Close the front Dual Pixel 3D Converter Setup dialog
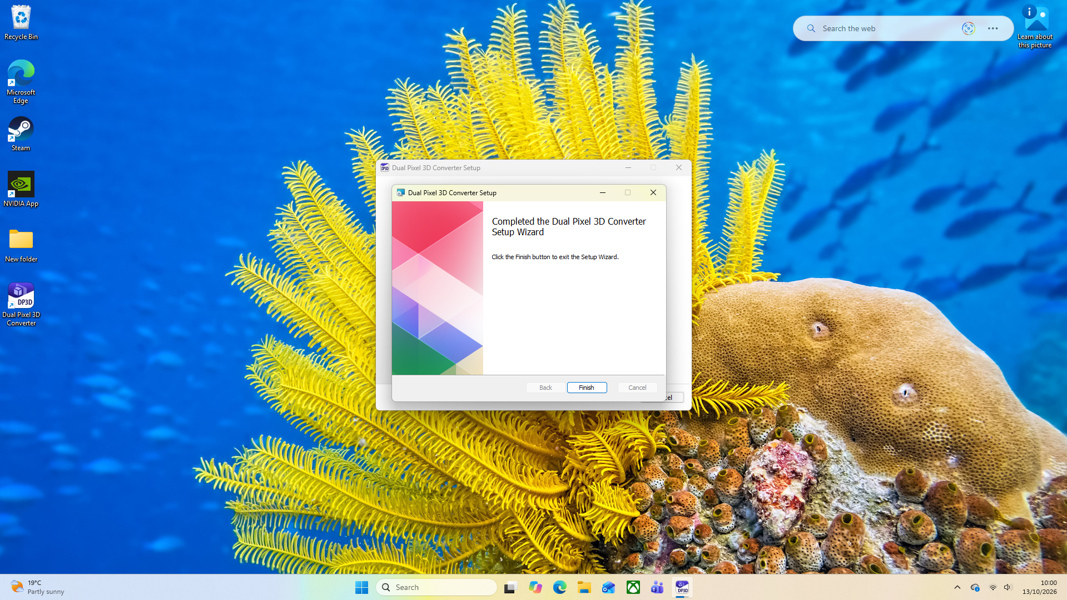The image size is (1067, 600). click(x=653, y=192)
